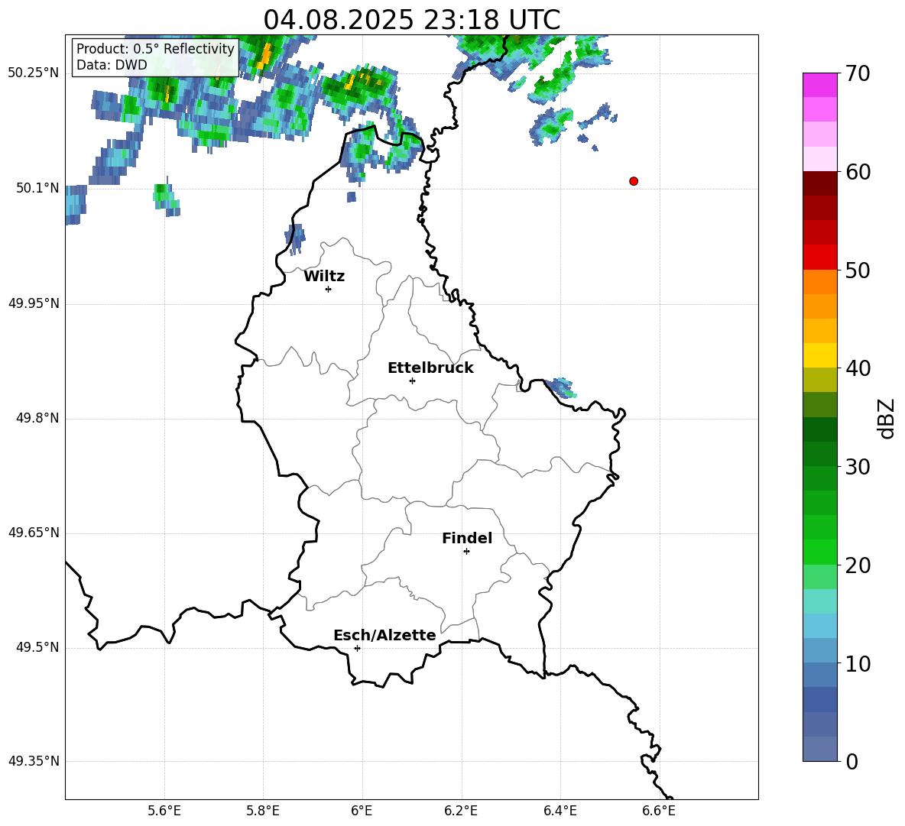
Task: Click the 0 tick on colorbar
Action: tap(851, 761)
